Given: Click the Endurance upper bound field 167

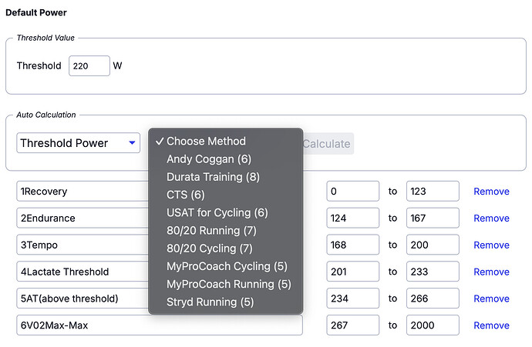Looking at the screenshot, I should [433, 218].
